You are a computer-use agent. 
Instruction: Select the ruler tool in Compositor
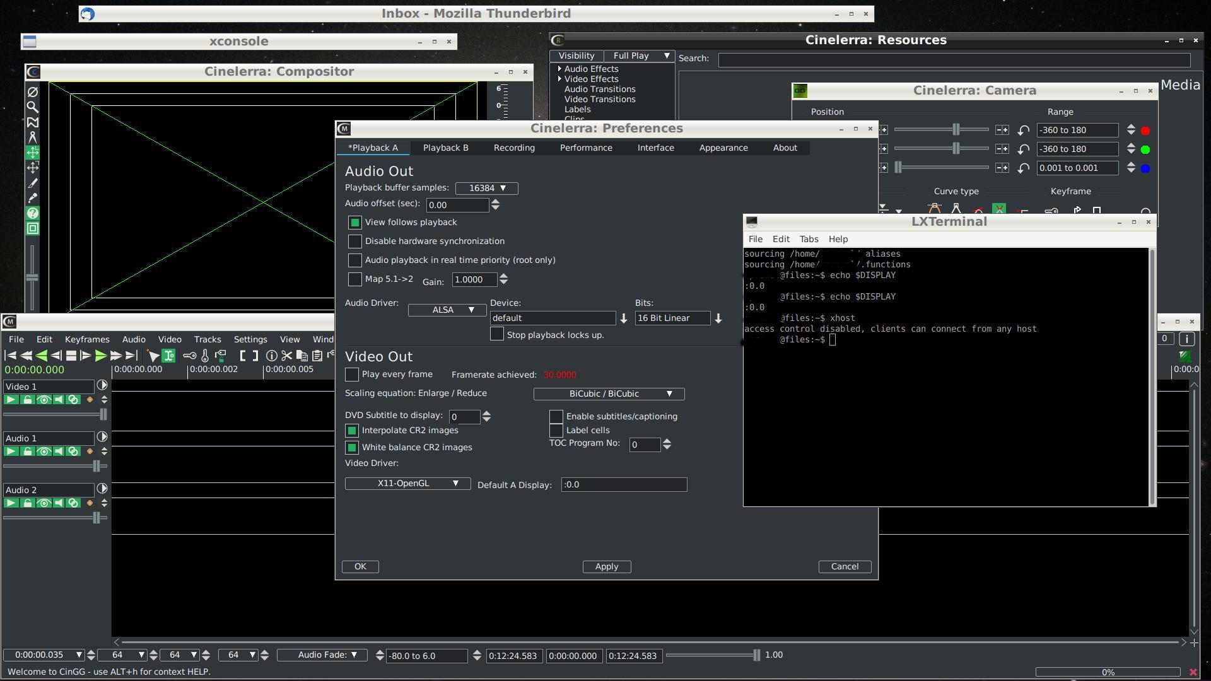(33, 137)
